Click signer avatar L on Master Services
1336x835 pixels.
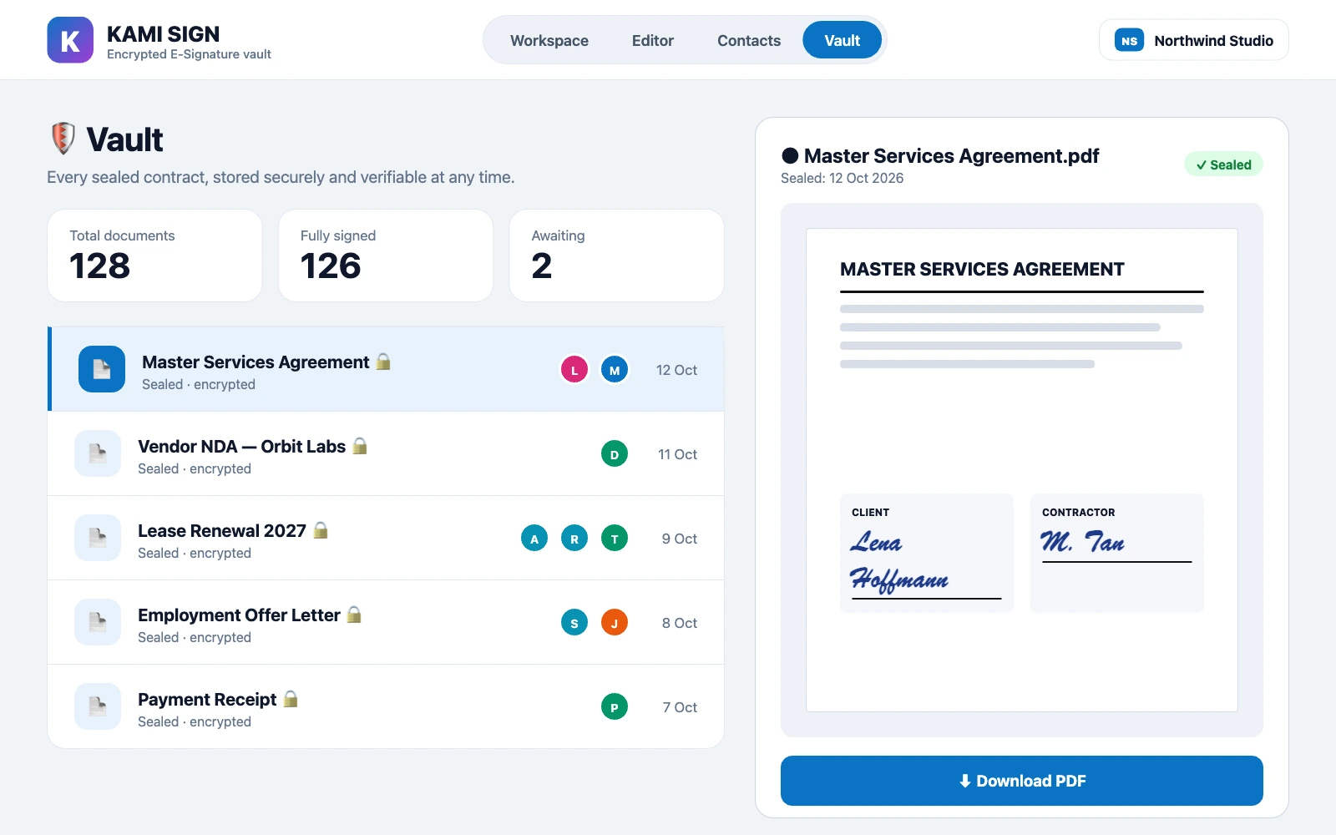pyautogui.click(x=574, y=369)
